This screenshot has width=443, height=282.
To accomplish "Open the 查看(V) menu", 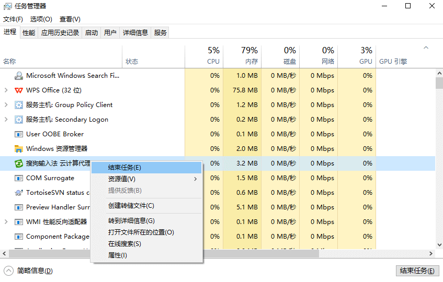I will [70, 19].
